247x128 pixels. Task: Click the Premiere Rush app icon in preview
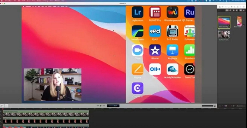click(189, 12)
